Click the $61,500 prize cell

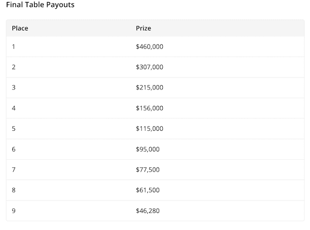pyautogui.click(x=148, y=190)
